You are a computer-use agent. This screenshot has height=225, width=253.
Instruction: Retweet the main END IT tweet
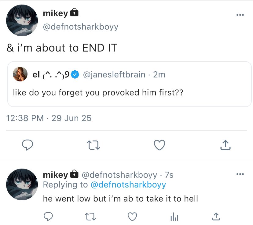tap(94, 145)
